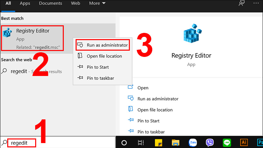Click the Cortana circle icon

coord(124,142)
